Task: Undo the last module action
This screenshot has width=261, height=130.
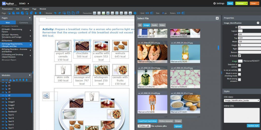Action: pos(55,13)
